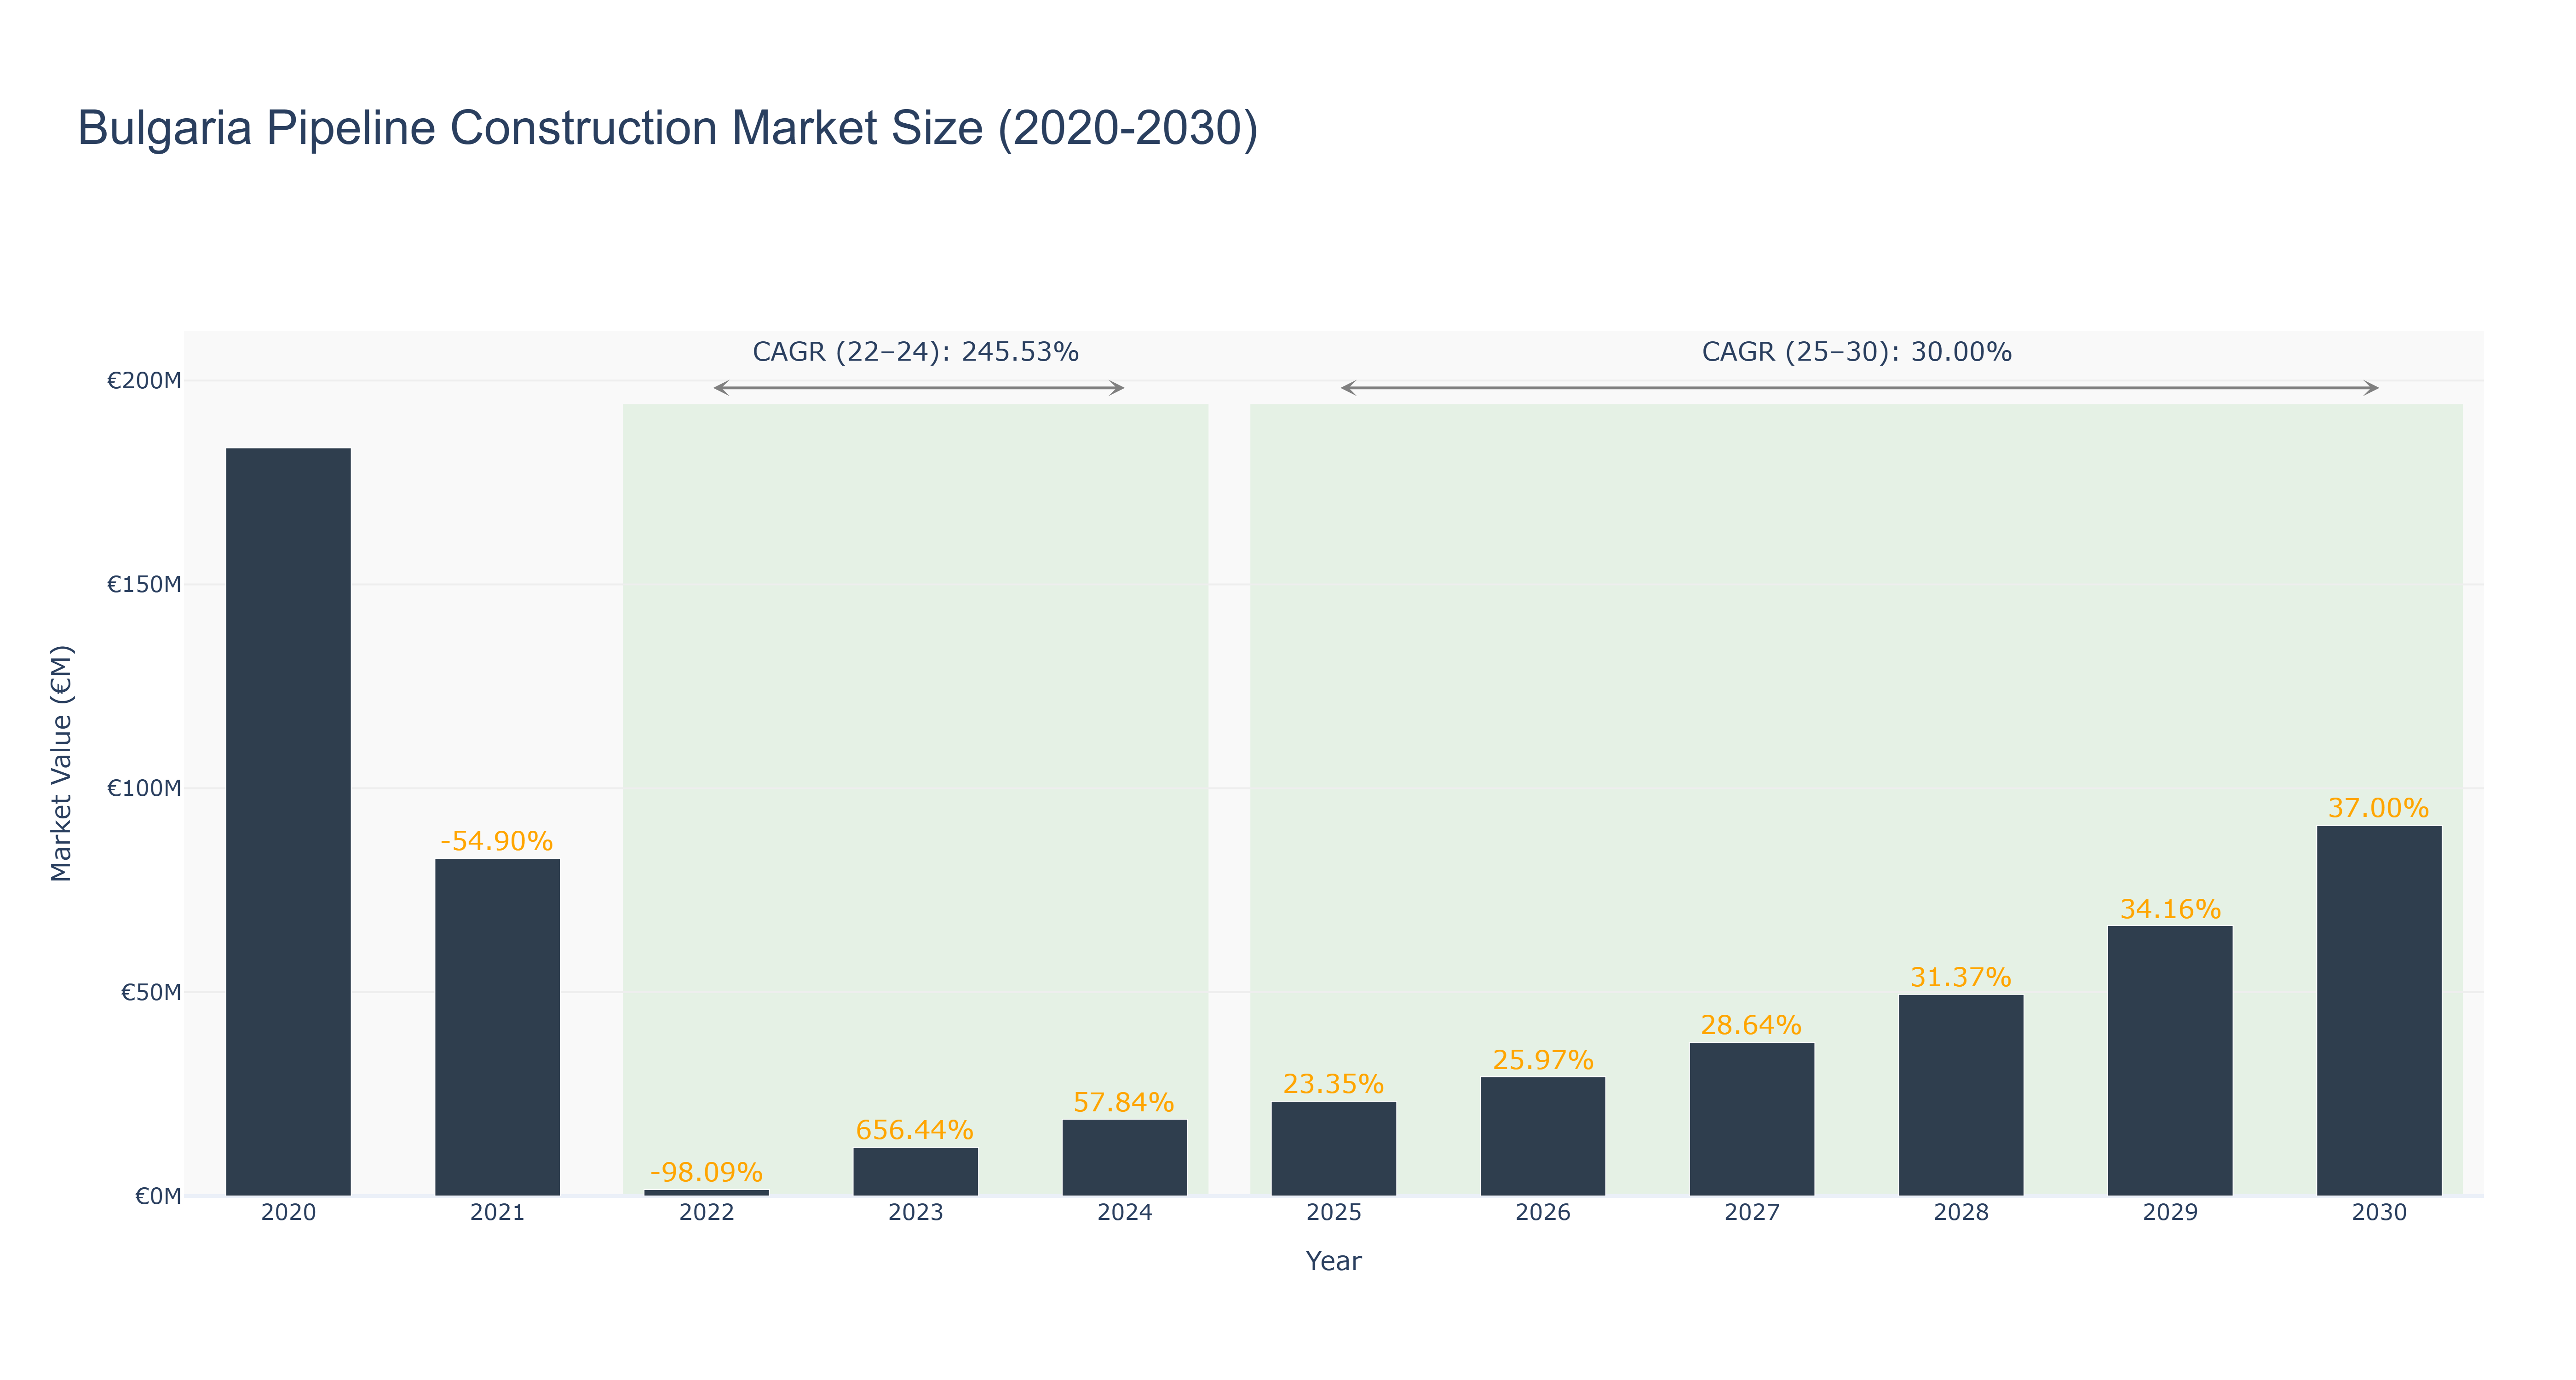Click the 2026 market value bar
The width and height of the screenshot is (2576, 1380).
(x=1542, y=1136)
